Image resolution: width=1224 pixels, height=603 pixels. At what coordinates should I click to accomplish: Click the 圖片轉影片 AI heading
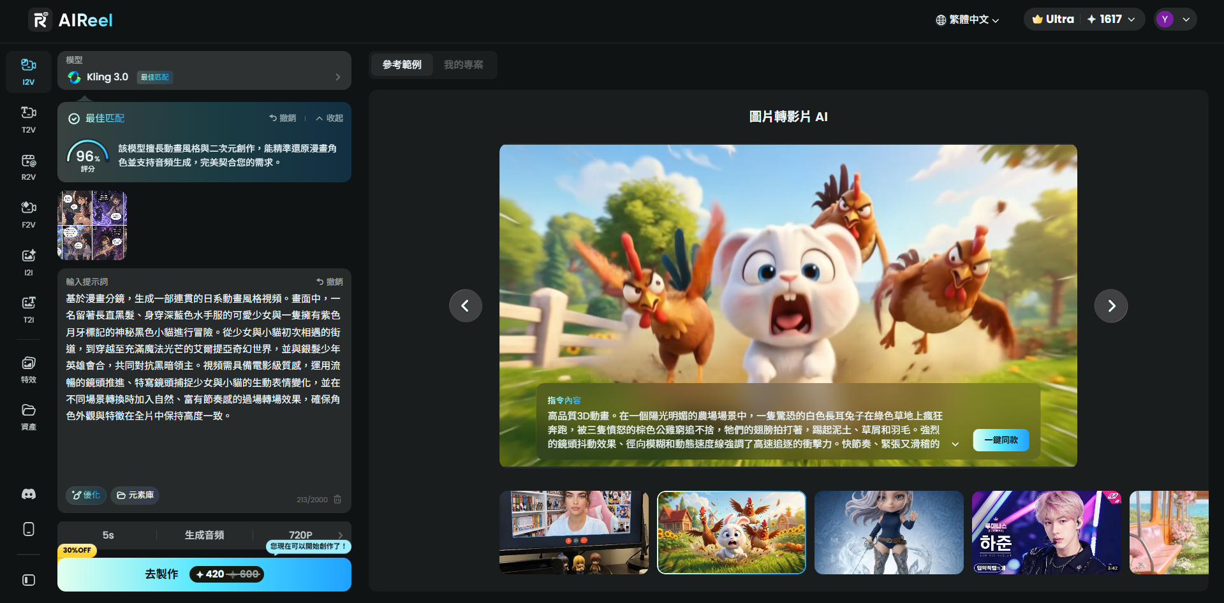[788, 117]
